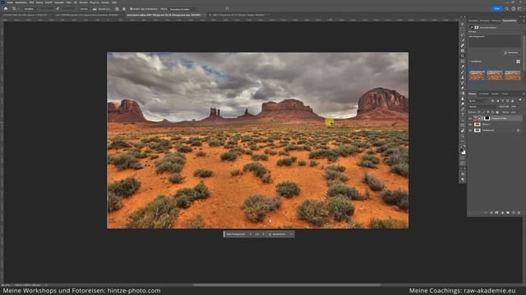Screen dimensions: 526x295
Task: Select the Zoom tool
Action: [x=463, y=136]
